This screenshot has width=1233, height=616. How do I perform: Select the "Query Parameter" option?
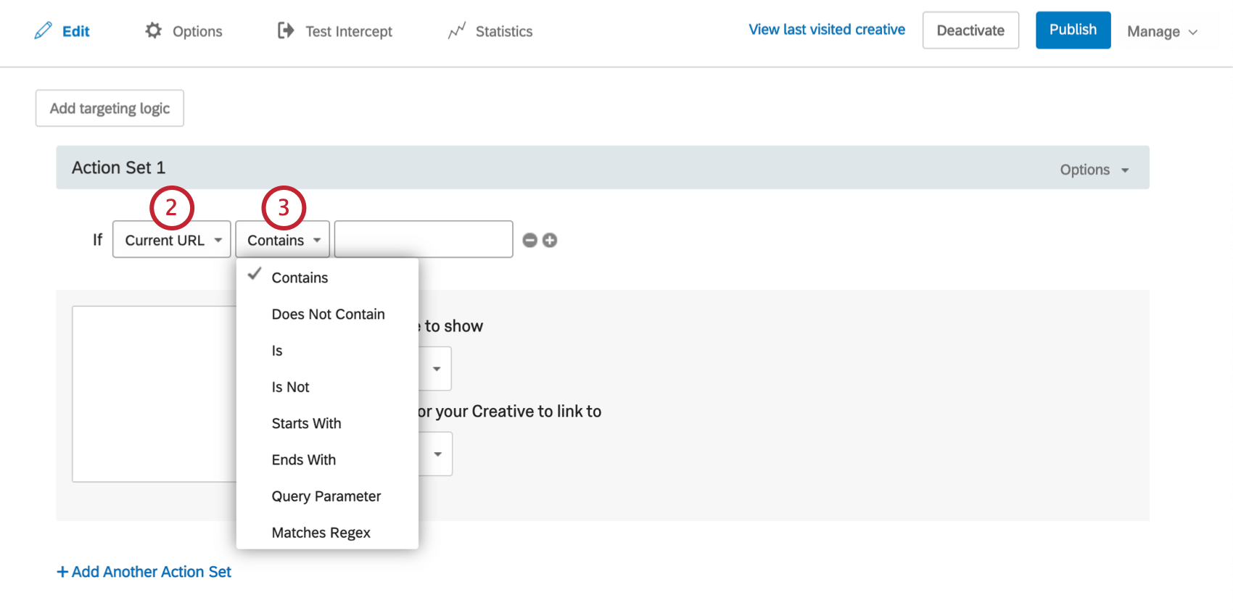pos(326,496)
